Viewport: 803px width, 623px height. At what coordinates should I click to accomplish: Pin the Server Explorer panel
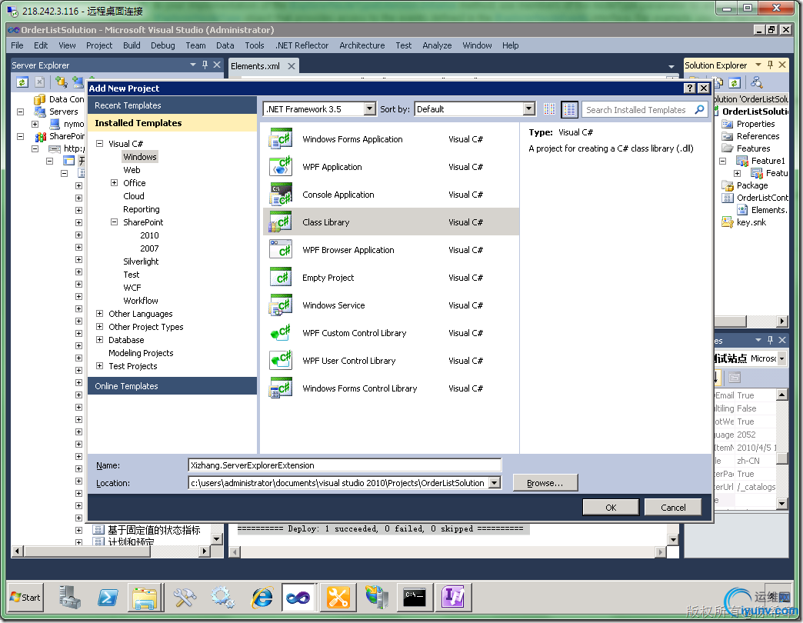[205, 65]
